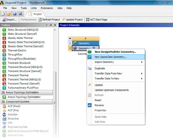
Task: Click the Engineering Data icon
Action: click(4, 127)
